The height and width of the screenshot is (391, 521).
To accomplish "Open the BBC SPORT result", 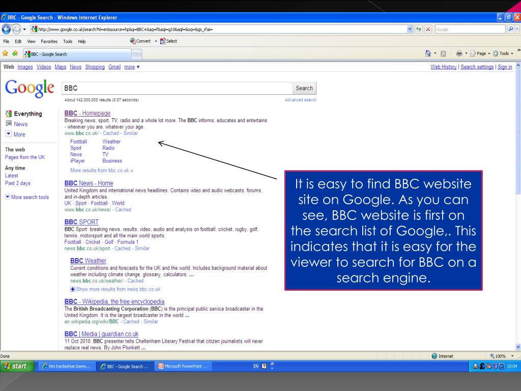I will (x=81, y=222).
